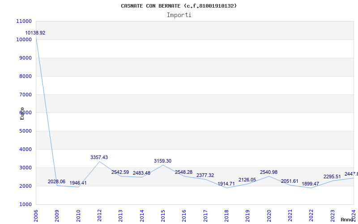Click the data label 2540.98
The image size is (358, 224).
tap(268, 172)
